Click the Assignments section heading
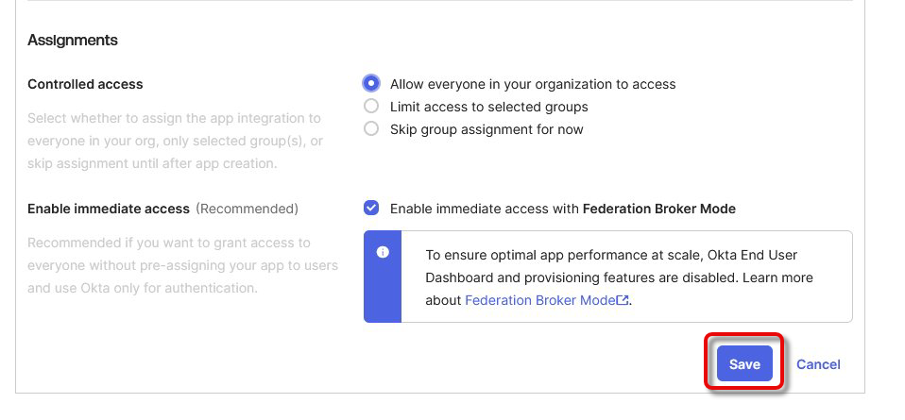 pos(73,40)
